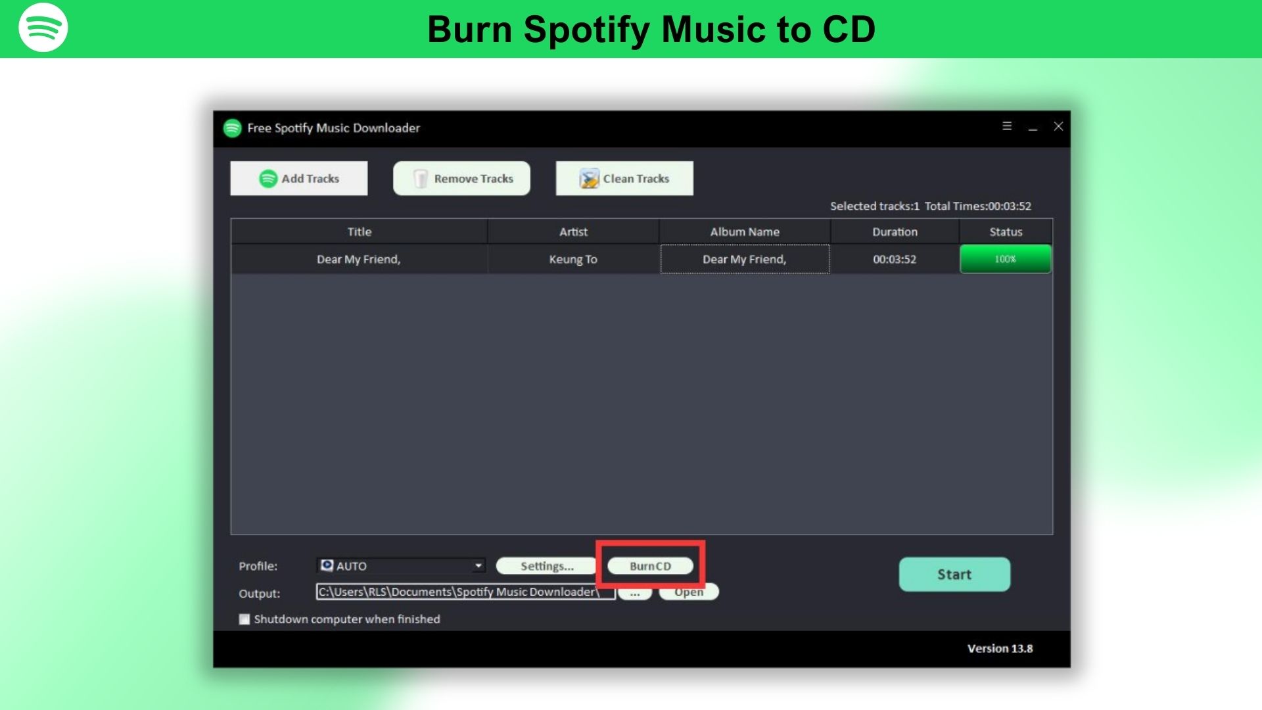
Task: Sort the list by Title column header
Action: [x=359, y=232]
